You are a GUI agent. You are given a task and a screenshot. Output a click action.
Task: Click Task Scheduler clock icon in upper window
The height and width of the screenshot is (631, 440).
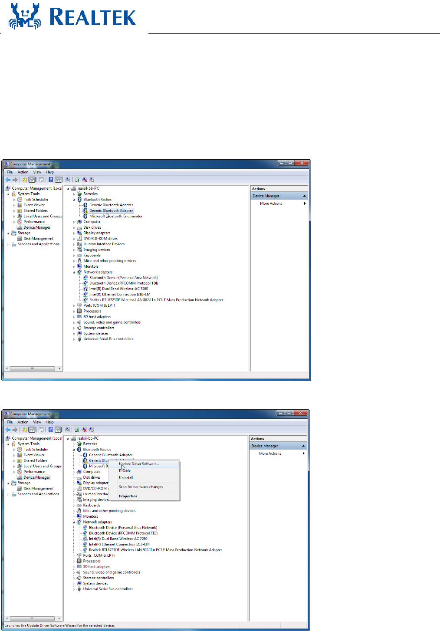point(20,200)
